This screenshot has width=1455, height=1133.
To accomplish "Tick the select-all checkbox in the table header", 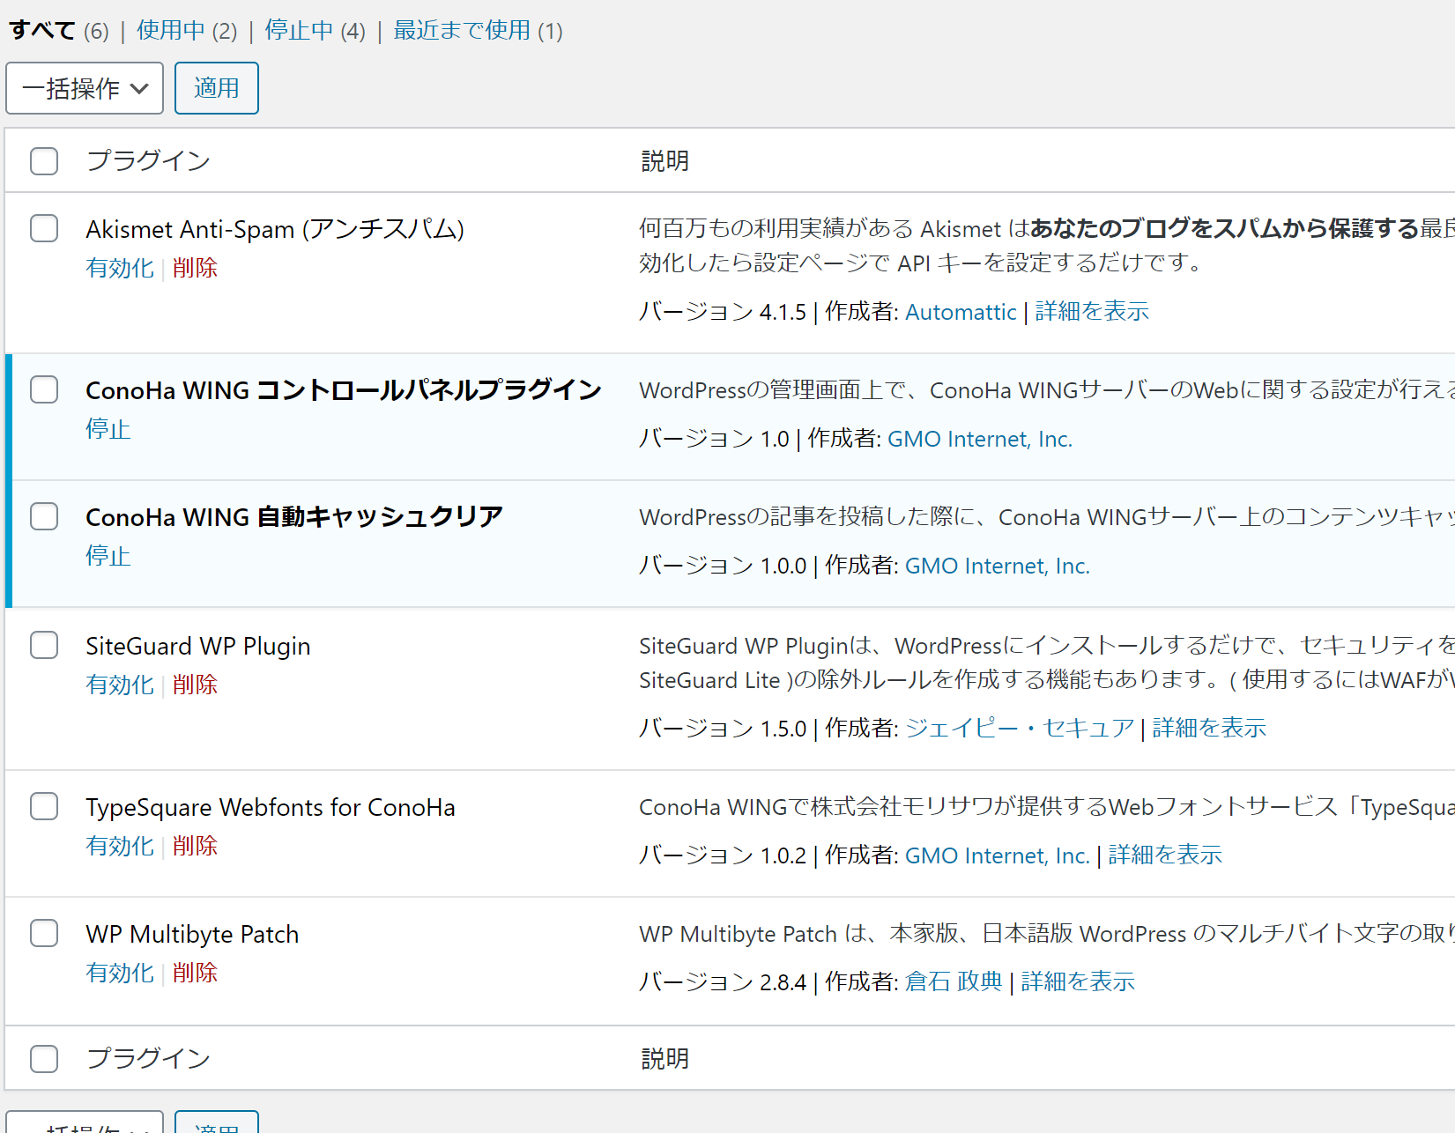I will pos(44,161).
